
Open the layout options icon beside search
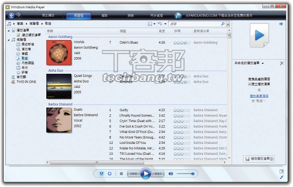[x=150, y=24]
